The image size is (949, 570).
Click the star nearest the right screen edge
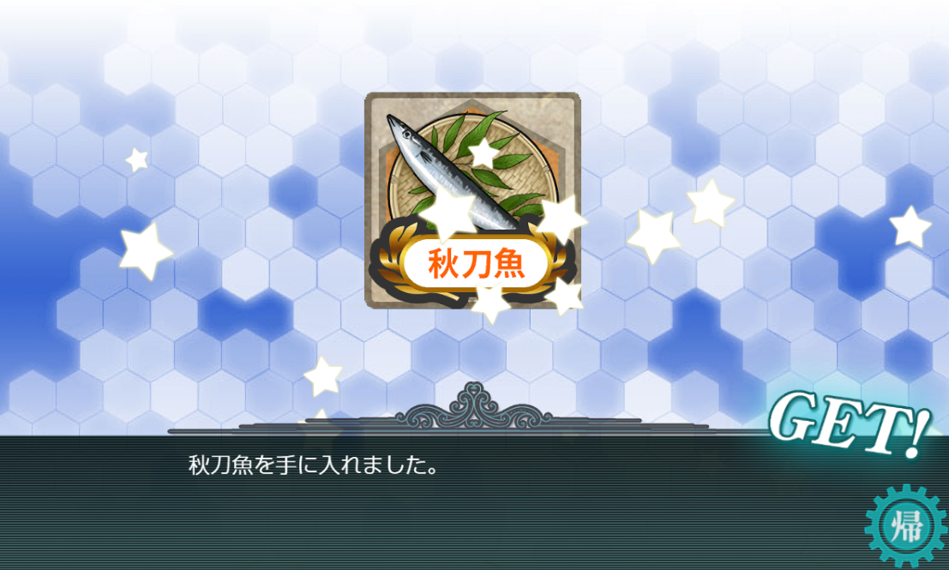910,227
